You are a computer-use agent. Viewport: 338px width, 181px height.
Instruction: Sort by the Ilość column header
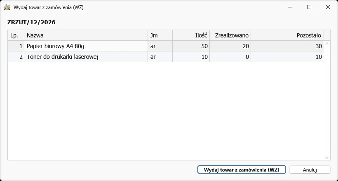tap(191, 35)
